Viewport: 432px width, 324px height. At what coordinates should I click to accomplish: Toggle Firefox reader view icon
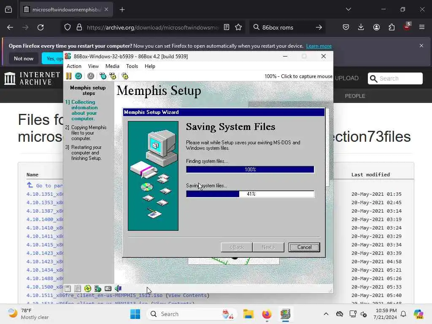[x=227, y=27]
